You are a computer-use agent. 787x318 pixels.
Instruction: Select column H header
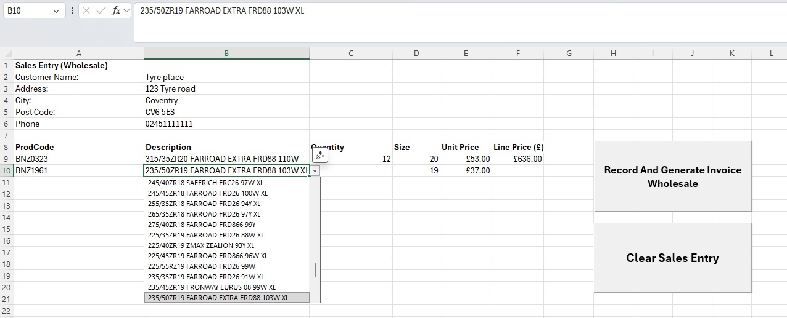pos(613,54)
